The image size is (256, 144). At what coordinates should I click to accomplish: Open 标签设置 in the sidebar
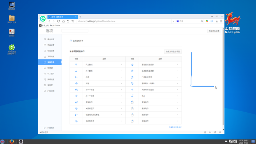[x=50, y=51]
